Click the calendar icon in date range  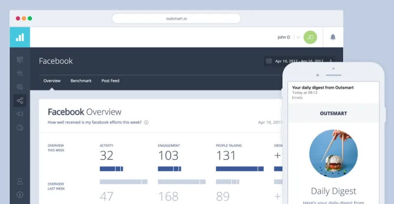tap(269, 61)
